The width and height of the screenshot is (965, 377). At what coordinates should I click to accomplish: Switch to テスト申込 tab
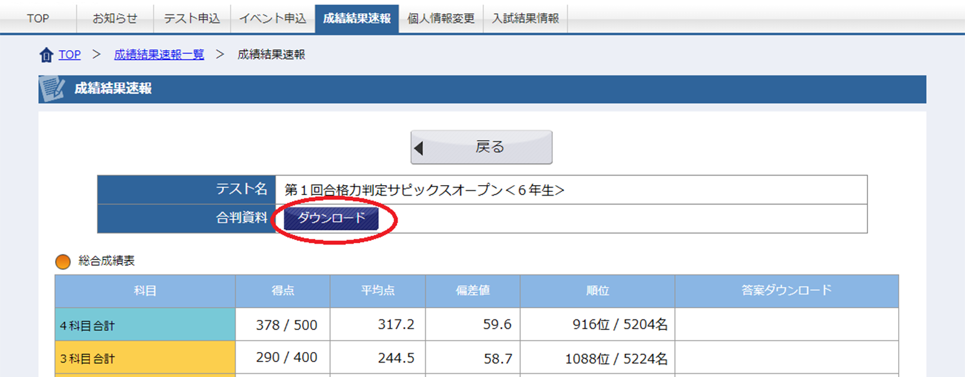pyautogui.click(x=192, y=18)
